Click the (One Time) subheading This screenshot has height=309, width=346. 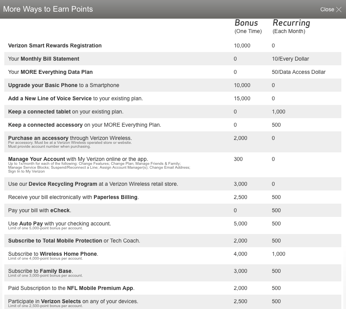248,31
